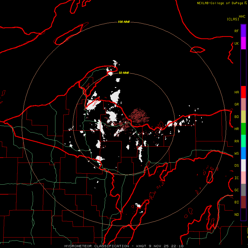248x248 pixels.
Task: Click the UK magenta legend swatch
Action: click(243, 43)
